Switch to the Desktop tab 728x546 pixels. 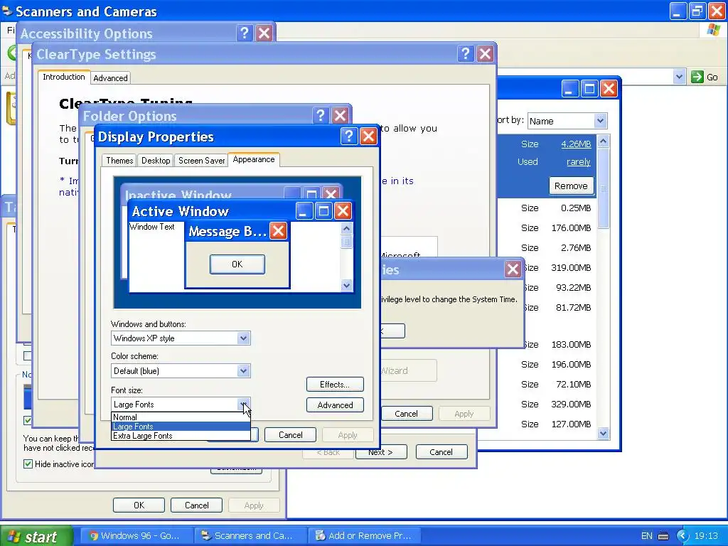156,161
